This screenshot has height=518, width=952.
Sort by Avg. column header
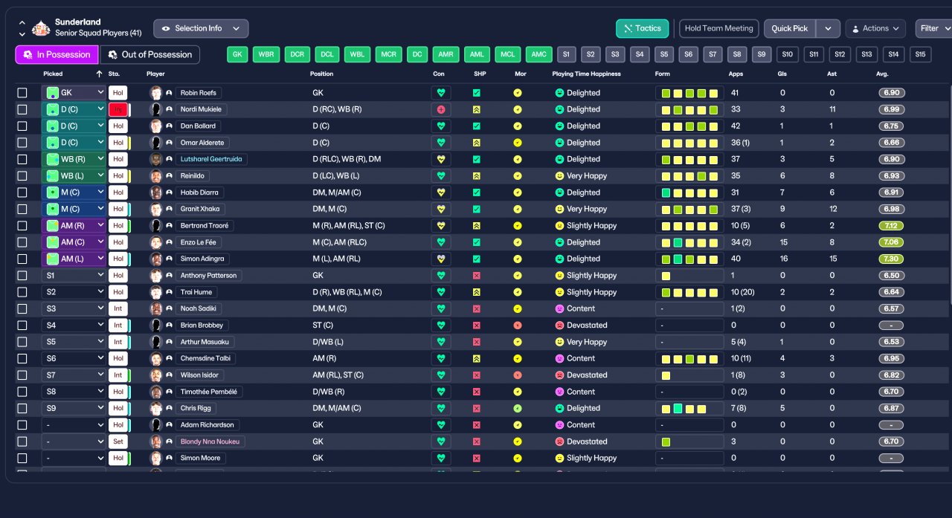click(882, 74)
